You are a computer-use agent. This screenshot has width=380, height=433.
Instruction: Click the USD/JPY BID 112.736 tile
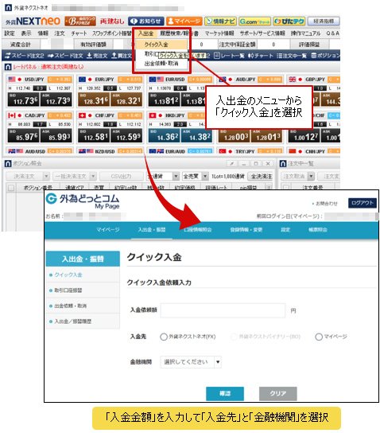(23, 99)
